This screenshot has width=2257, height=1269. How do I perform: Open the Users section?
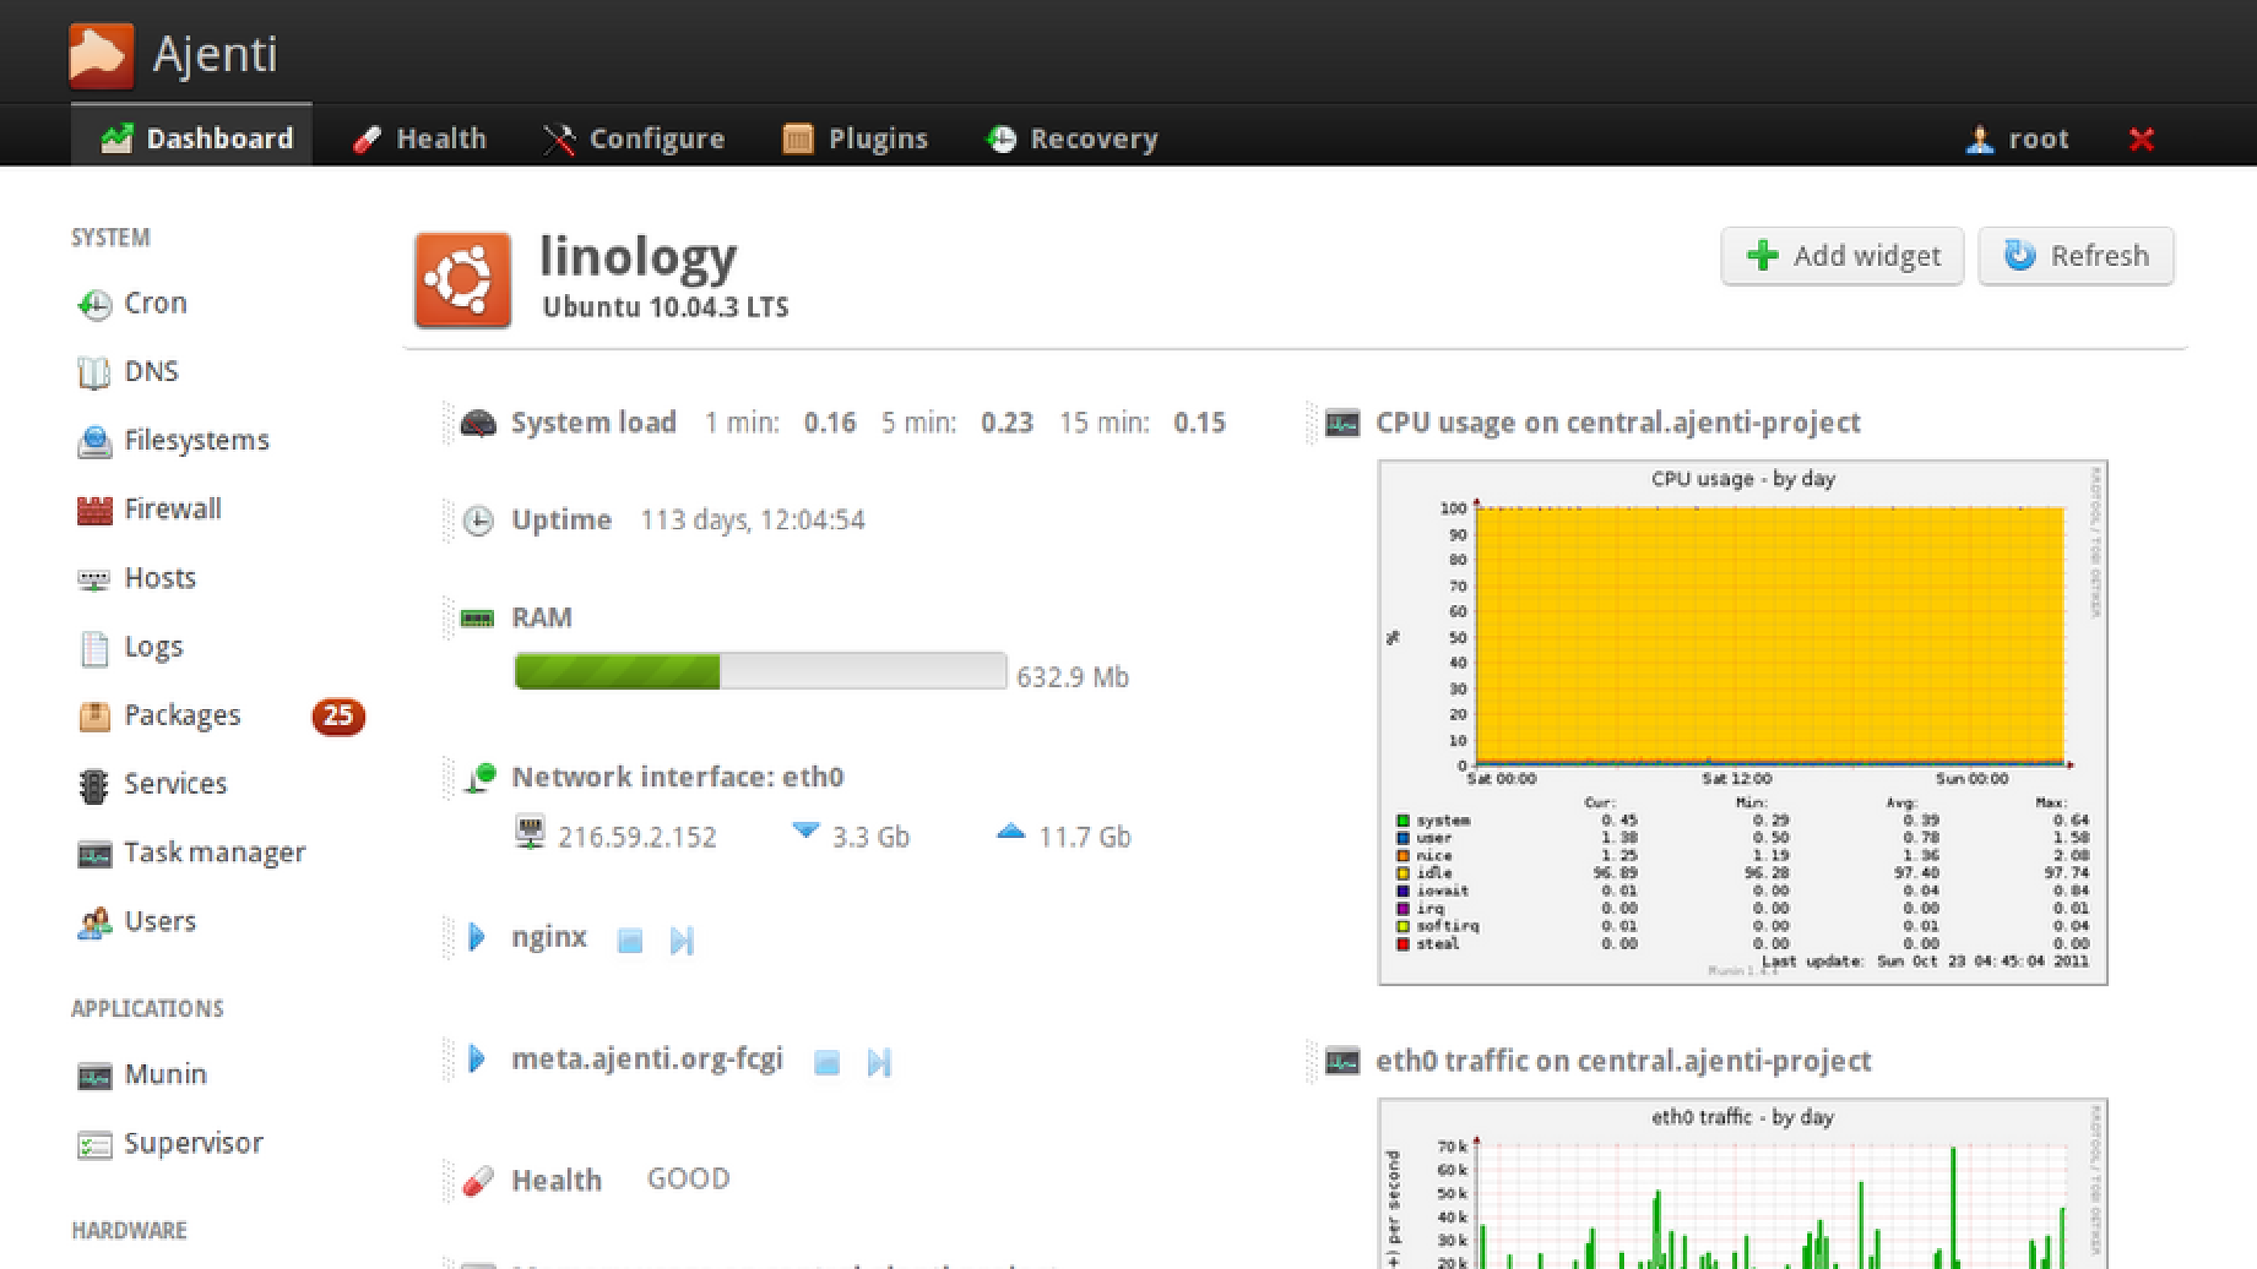click(x=135, y=921)
